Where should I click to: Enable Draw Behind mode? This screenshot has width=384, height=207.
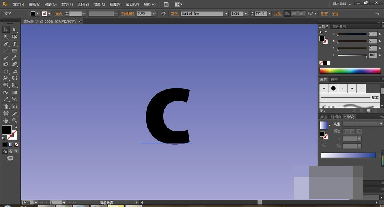(10, 151)
